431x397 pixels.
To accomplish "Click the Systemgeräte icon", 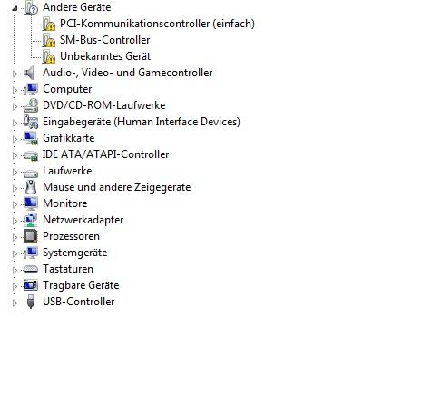I will 31,253.
